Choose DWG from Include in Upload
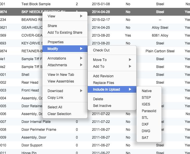Viewport: 190px width, 154px height. tap(146, 131)
